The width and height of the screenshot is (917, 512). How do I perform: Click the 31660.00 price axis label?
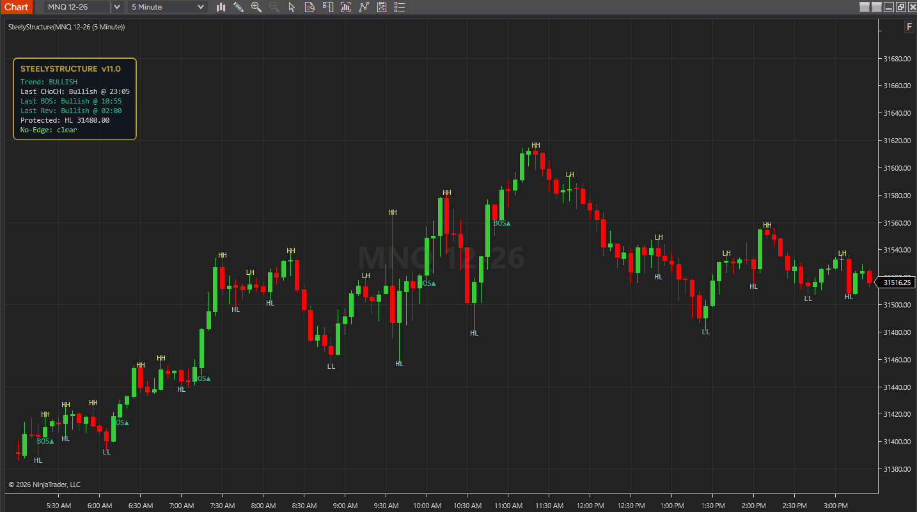(x=897, y=86)
